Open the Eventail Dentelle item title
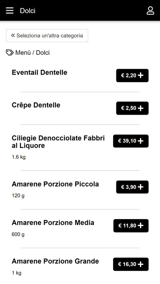The width and height of the screenshot is (160, 284). 40,73
